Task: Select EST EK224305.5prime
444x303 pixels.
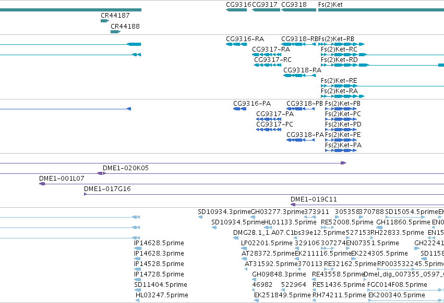Action: (353, 259)
